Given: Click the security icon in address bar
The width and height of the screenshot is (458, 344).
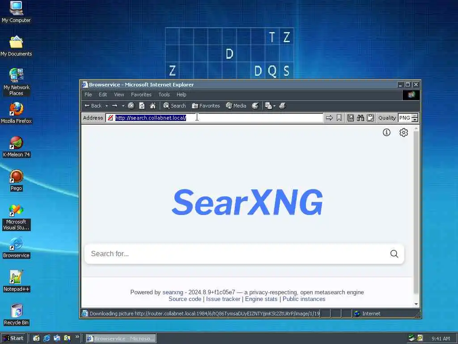Looking at the screenshot, I should tap(110, 118).
